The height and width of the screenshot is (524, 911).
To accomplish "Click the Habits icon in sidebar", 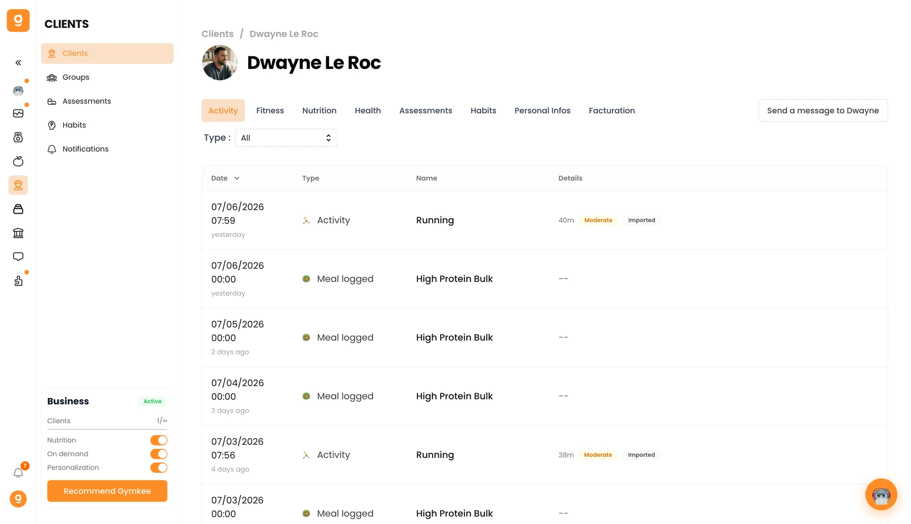I will point(52,125).
